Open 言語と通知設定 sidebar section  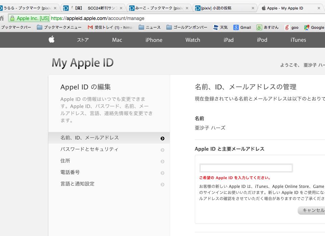(x=109, y=184)
